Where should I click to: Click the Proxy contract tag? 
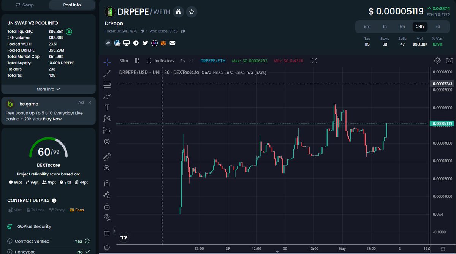[57, 210]
